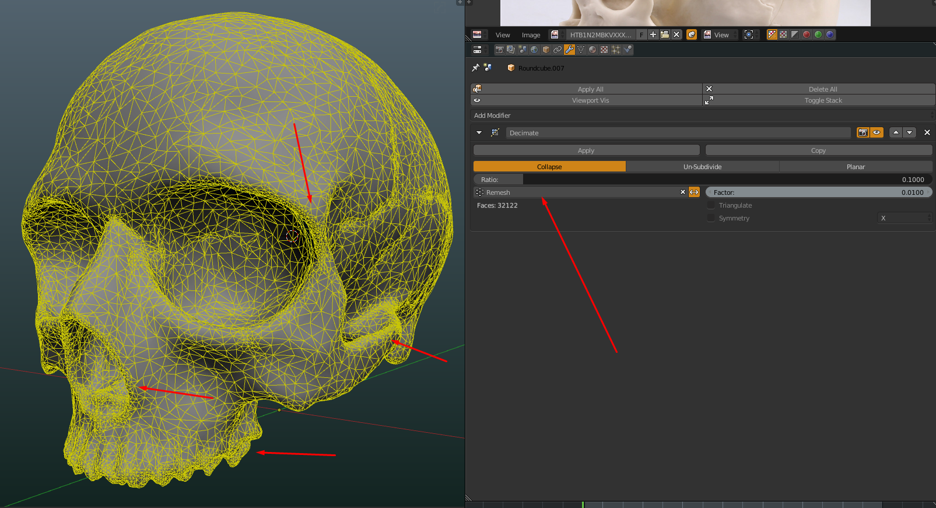936x508 pixels.
Task: Toggle Decimate modifier viewport eye icon
Action: 877,132
